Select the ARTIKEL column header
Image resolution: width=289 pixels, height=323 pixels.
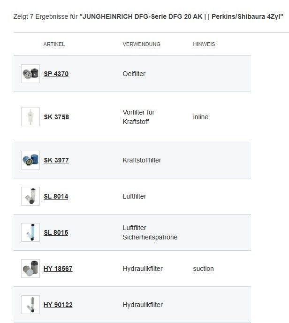54,44
